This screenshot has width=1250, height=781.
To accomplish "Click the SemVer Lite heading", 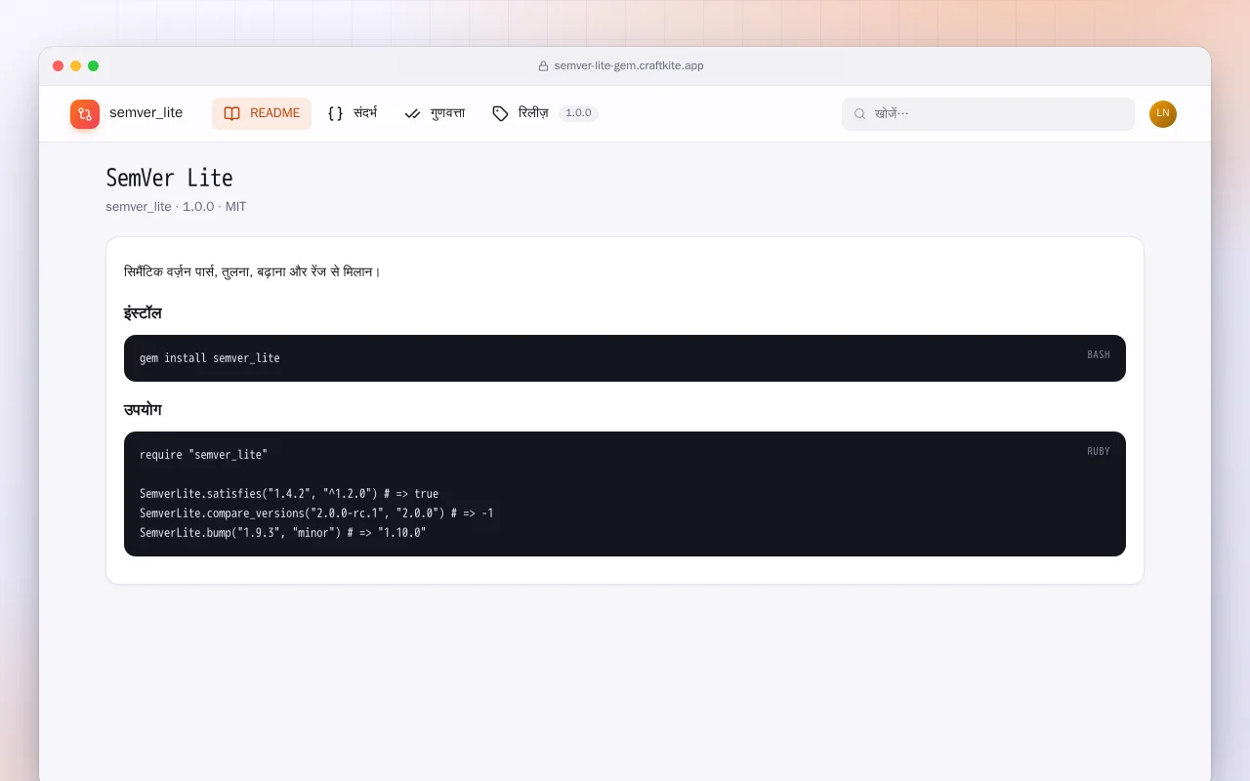I will click(169, 179).
